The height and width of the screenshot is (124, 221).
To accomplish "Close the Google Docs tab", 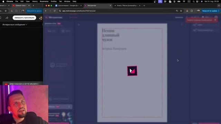I will tap(81, 6).
